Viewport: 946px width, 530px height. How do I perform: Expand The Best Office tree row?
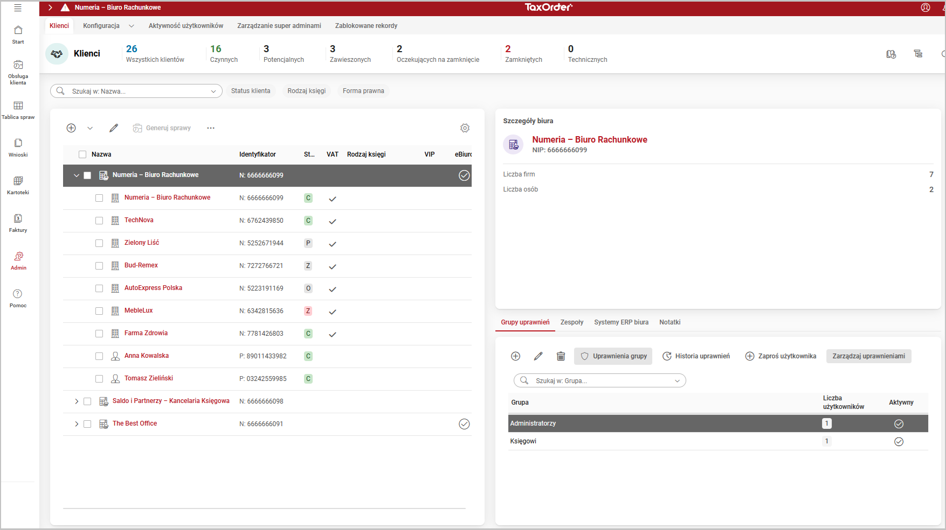pyautogui.click(x=77, y=424)
